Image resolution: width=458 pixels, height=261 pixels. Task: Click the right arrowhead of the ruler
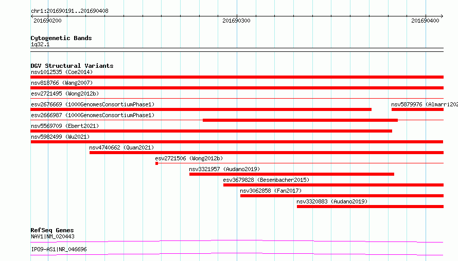(x=442, y=16)
